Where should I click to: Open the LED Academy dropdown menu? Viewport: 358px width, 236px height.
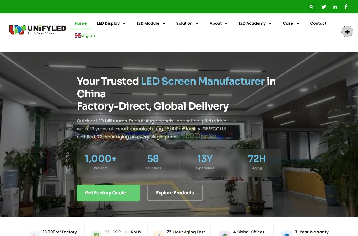[x=255, y=23]
